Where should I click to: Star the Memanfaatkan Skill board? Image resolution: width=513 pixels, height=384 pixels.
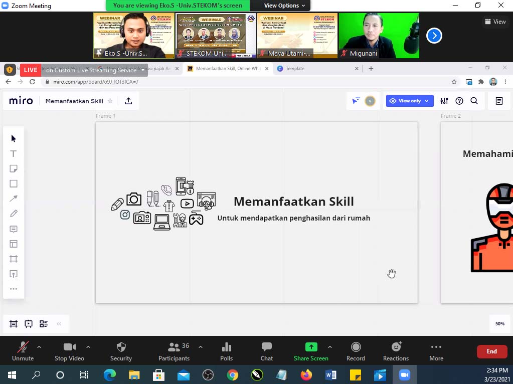pos(110,101)
